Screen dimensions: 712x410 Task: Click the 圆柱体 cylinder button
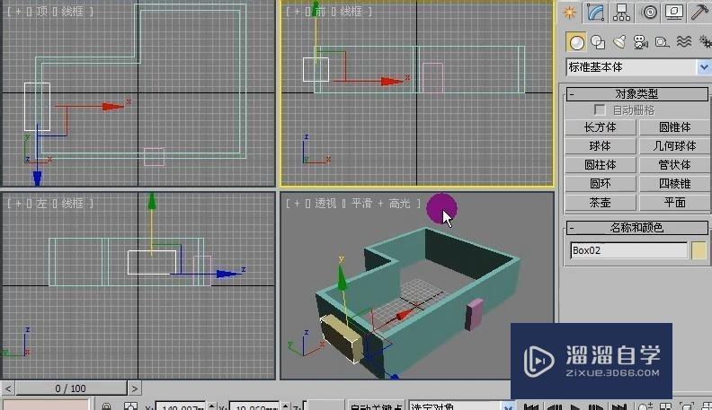point(600,165)
